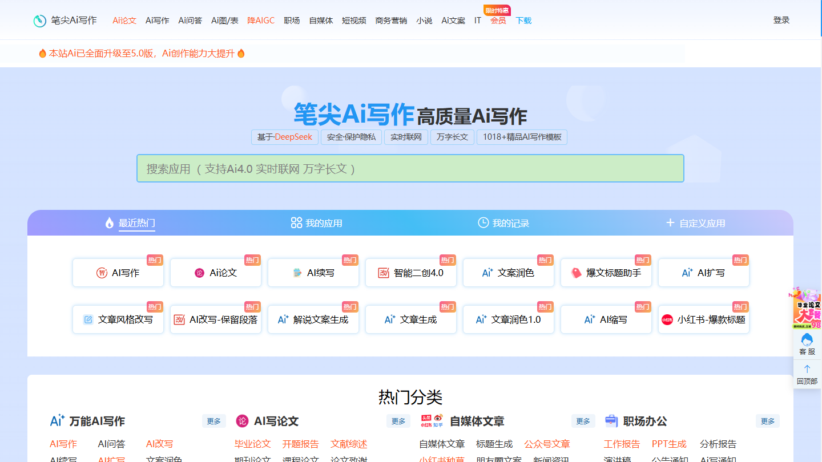Viewport: 822px width, 462px height.
Task: Open the 降AIGC navigation item
Action: (x=261, y=21)
